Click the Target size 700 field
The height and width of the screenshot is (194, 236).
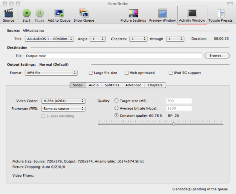pyautogui.click(x=179, y=101)
